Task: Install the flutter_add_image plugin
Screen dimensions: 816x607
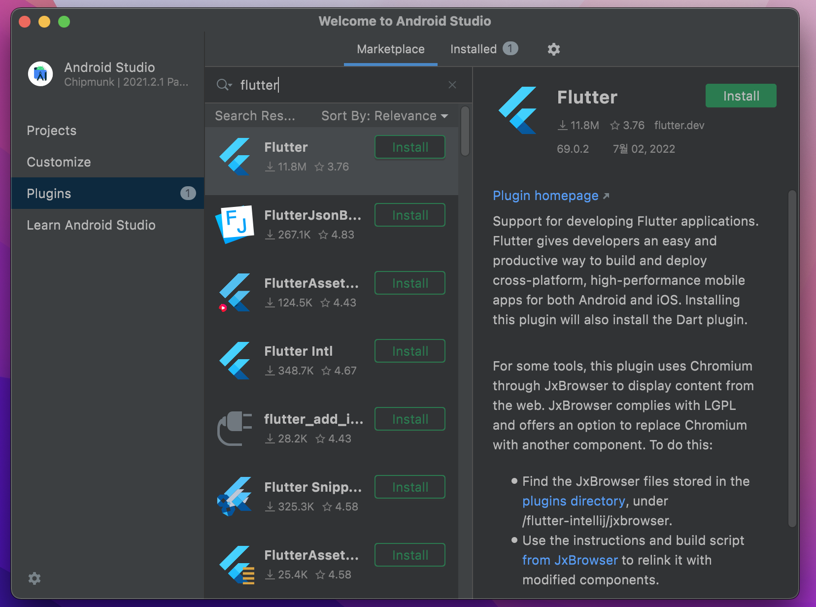Action: point(409,419)
